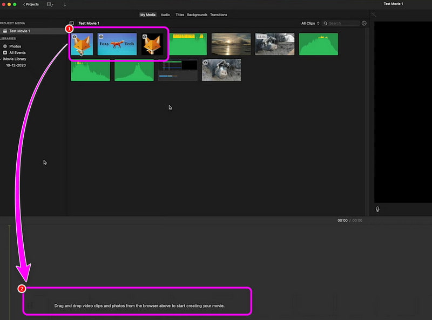The image size is (432, 320).
Task: Click the search magnifier icon
Action: click(x=326, y=23)
